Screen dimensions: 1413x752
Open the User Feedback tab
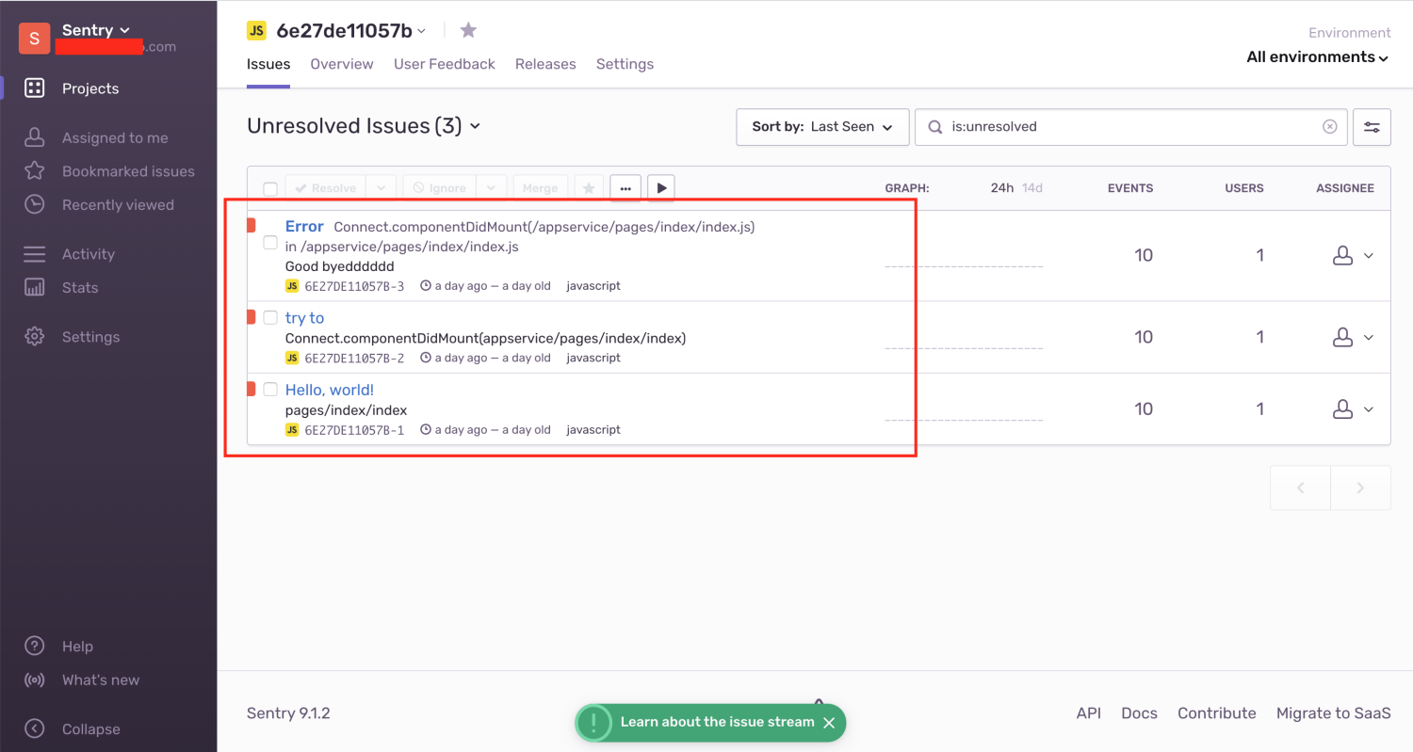tap(445, 64)
